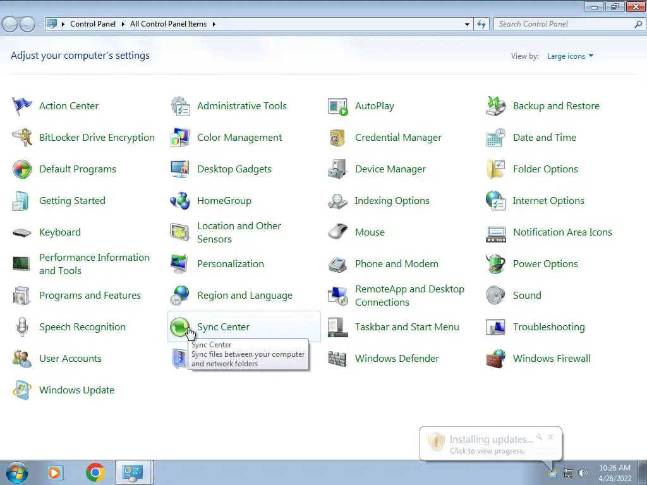The image size is (647, 485).
Task: Click the Installing updates notification balloon
Action: click(x=490, y=444)
